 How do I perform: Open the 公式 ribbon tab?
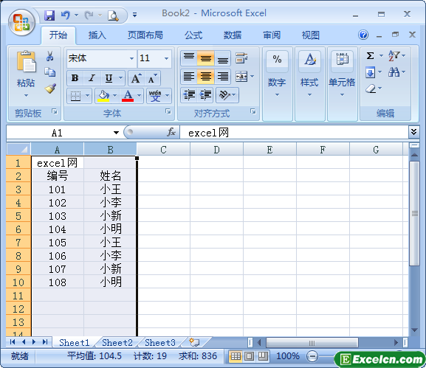click(x=193, y=35)
